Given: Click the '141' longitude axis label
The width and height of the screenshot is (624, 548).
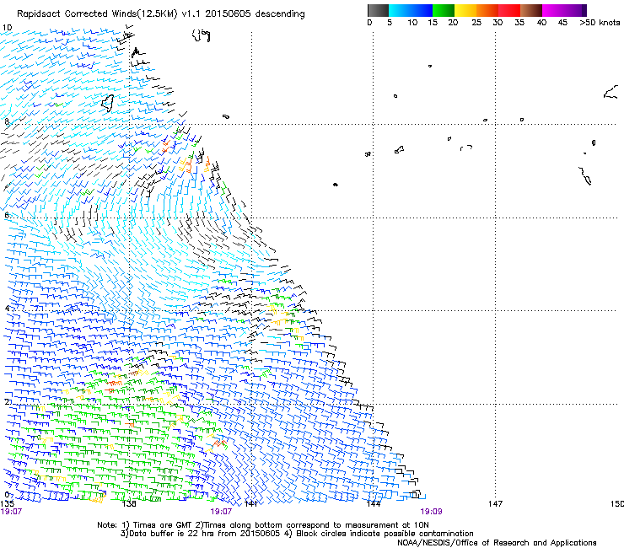Looking at the screenshot, I should (x=250, y=503).
